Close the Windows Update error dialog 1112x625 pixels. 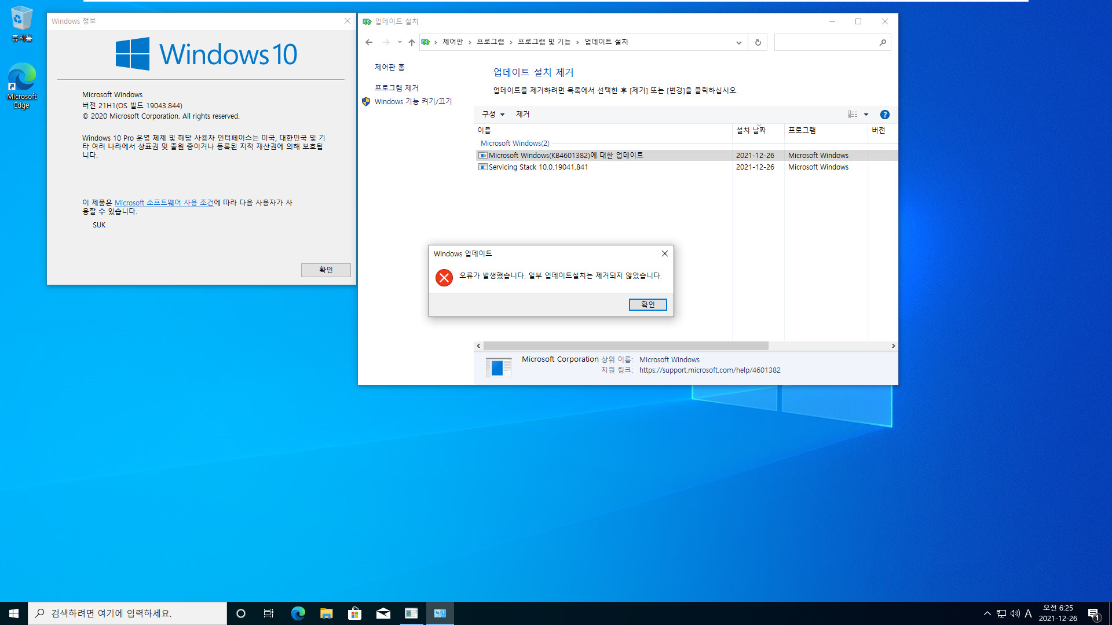point(664,253)
